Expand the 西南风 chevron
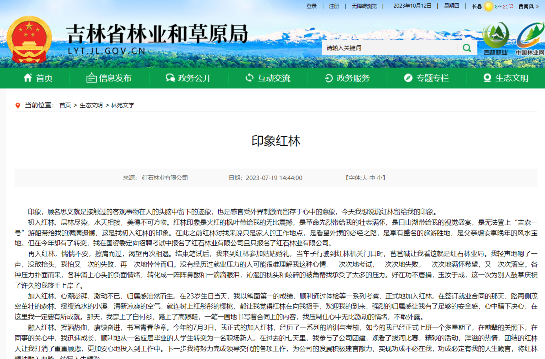This screenshot has height=359, width=545. tap(537, 6)
